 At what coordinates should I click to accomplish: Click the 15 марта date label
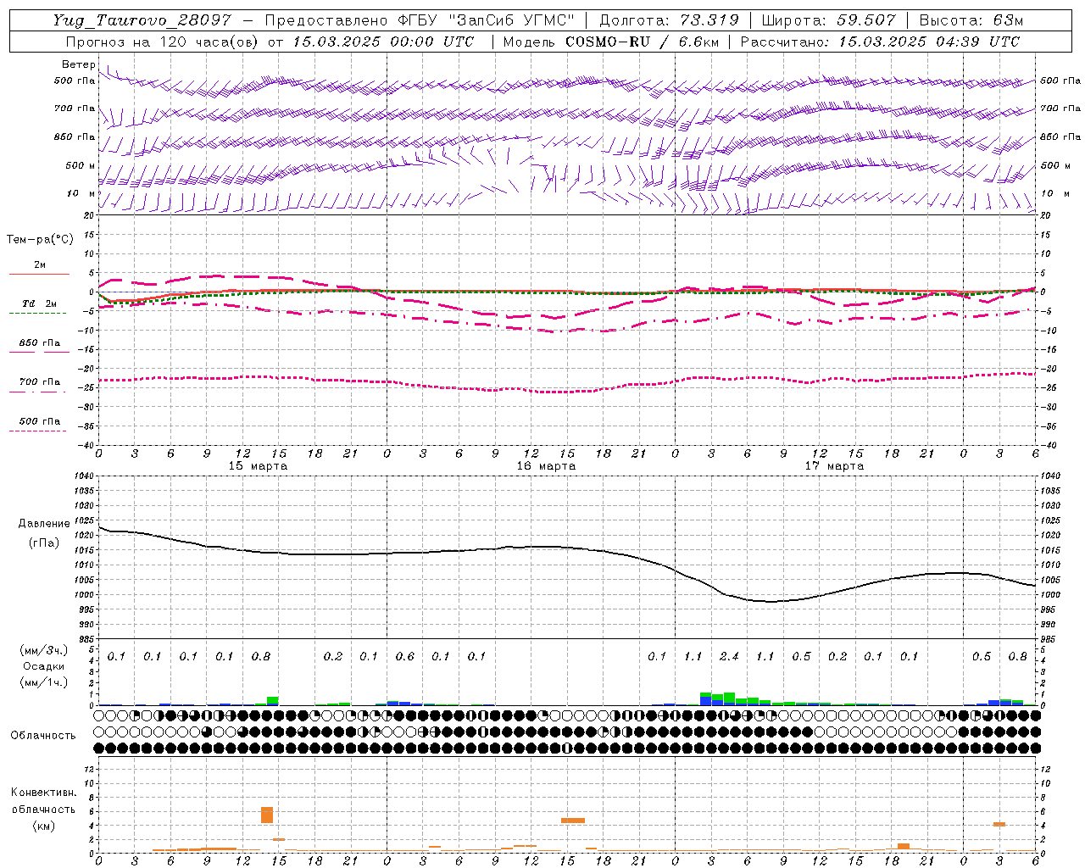pos(258,466)
